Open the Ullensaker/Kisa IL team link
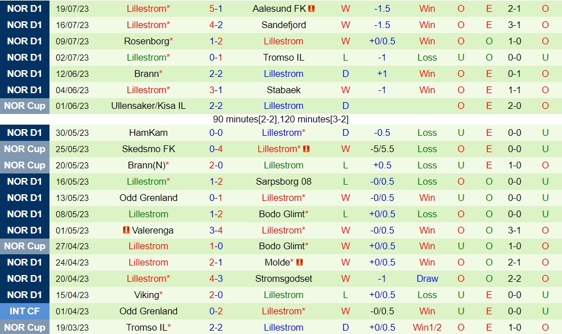 point(148,106)
